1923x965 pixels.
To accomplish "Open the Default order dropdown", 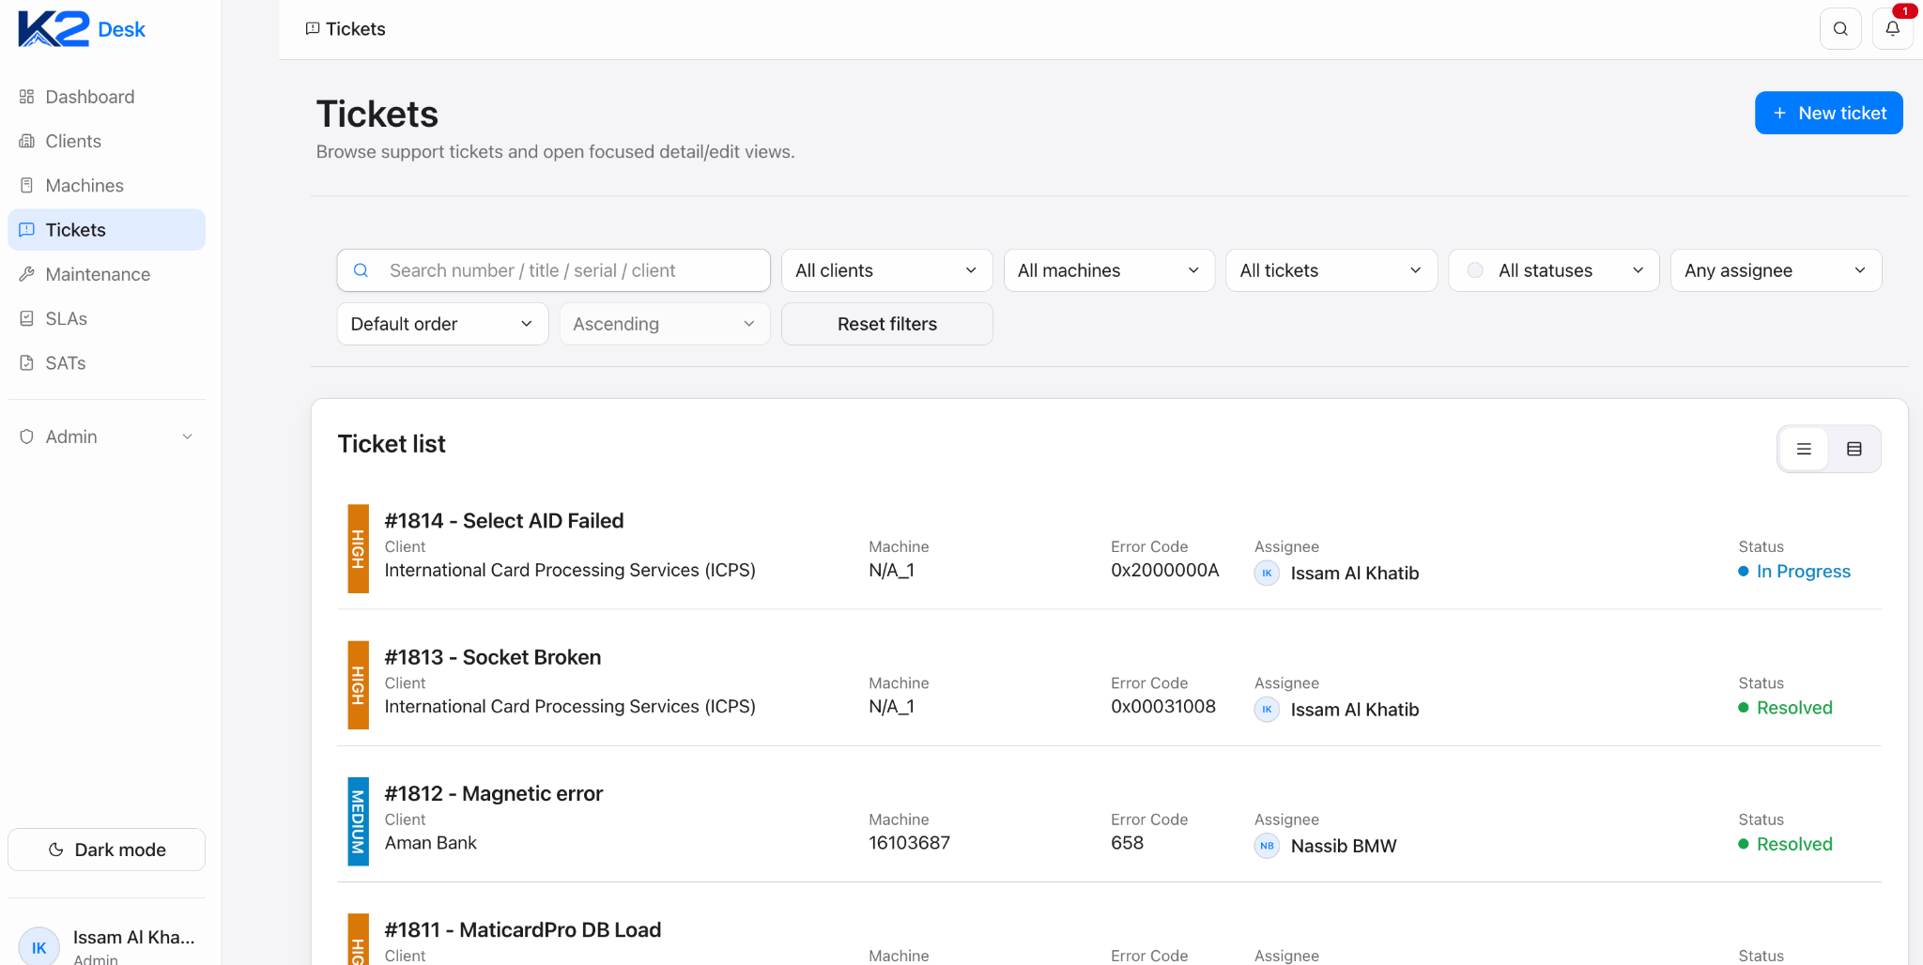I will (442, 324).
